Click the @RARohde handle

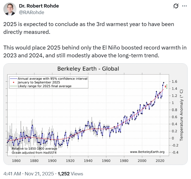click(31, 12)
